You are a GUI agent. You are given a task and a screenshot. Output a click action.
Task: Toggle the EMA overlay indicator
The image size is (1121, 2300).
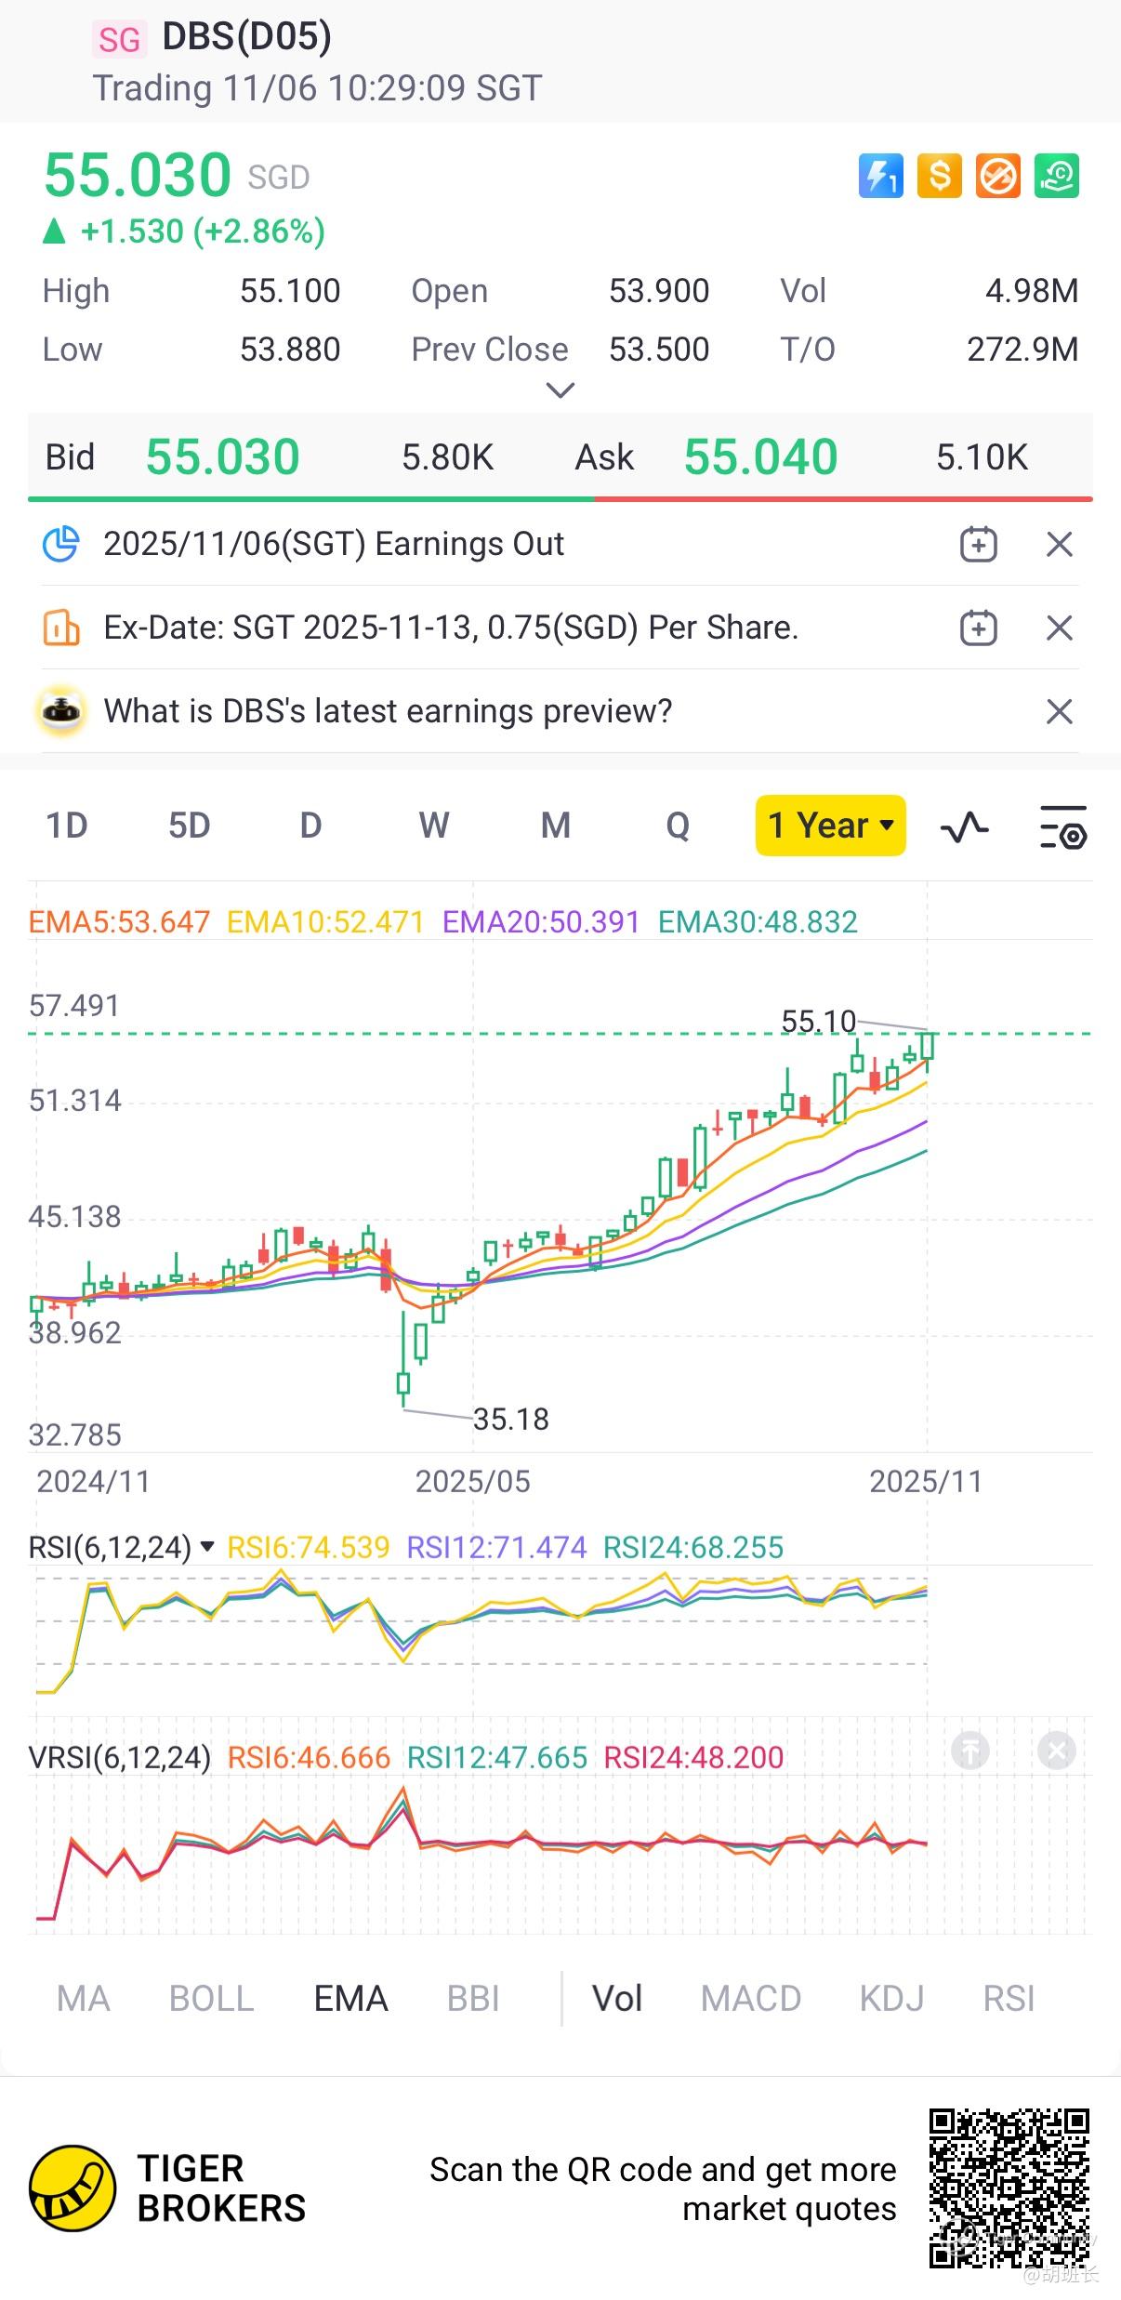click(350, 1999)
